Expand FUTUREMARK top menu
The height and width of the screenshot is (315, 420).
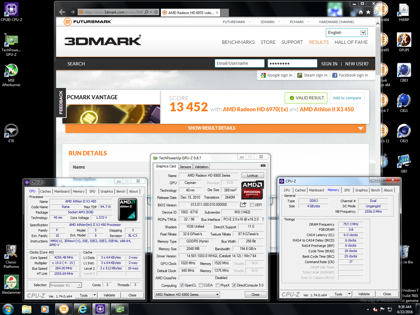pyautogui.click(x=236, y=22)
